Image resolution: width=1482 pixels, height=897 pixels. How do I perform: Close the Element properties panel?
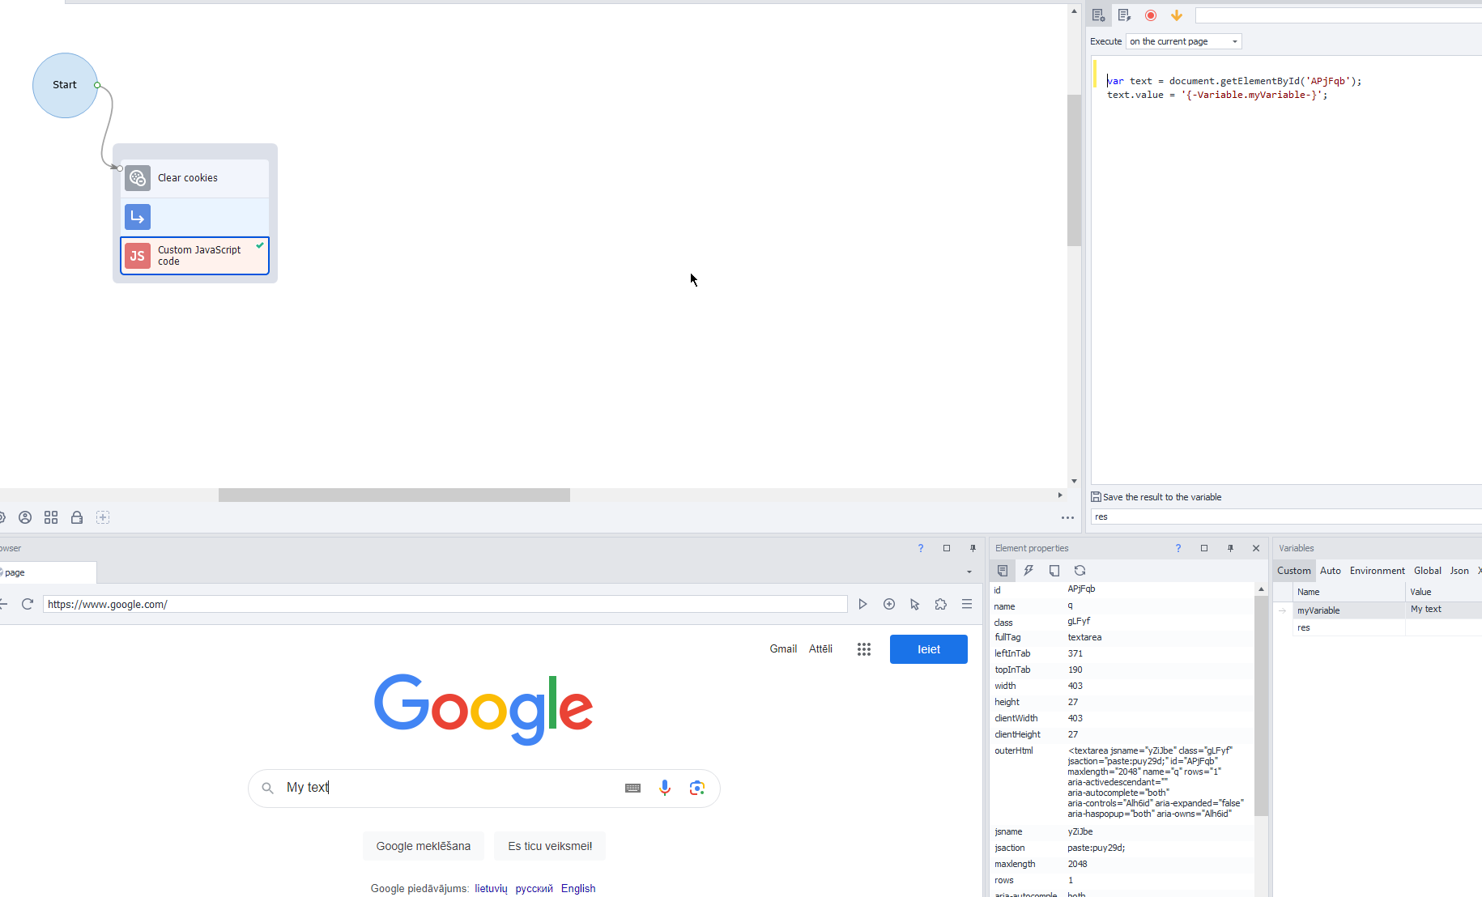tap(1256, 548)
